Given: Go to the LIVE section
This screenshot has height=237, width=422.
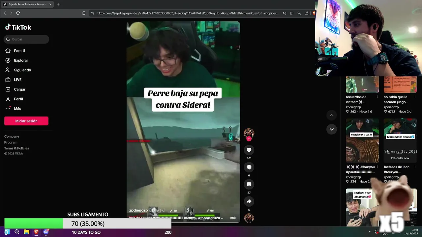Looking at the screenshot, I should click(17, 80).
